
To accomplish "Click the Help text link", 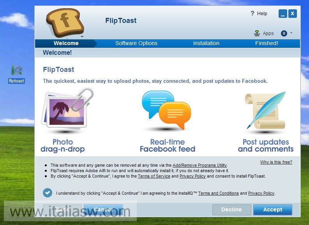I will [x=262, y=13].
